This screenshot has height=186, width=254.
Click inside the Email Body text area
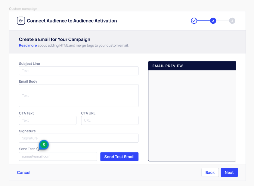pyautogui.click(x=79, y=96)
